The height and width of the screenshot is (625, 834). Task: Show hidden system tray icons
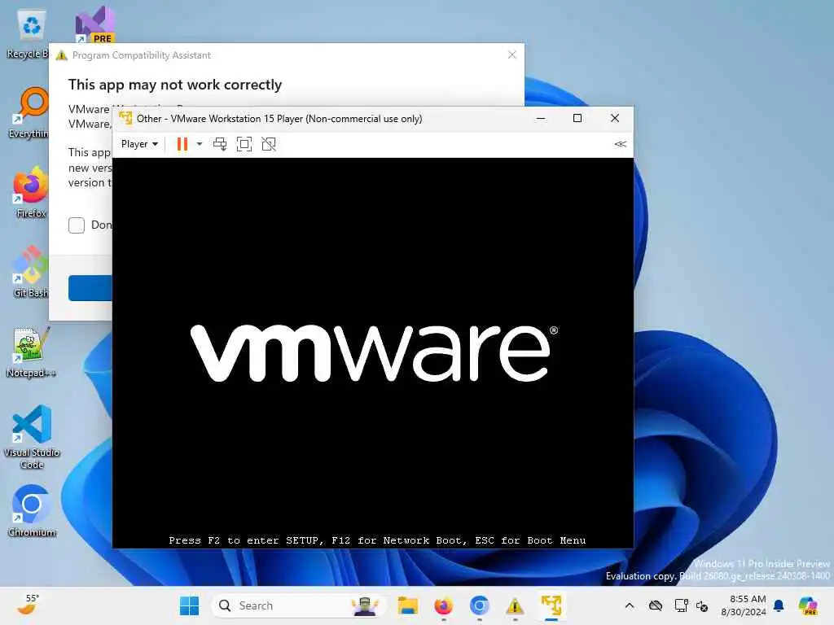click(630, 605)
